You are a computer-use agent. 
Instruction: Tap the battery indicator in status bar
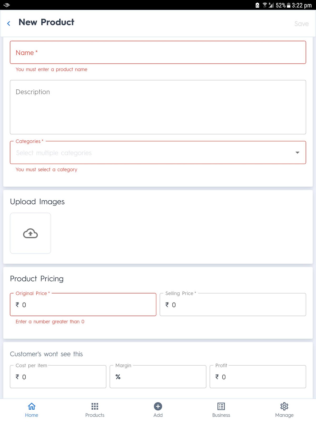tap(289, 5)
